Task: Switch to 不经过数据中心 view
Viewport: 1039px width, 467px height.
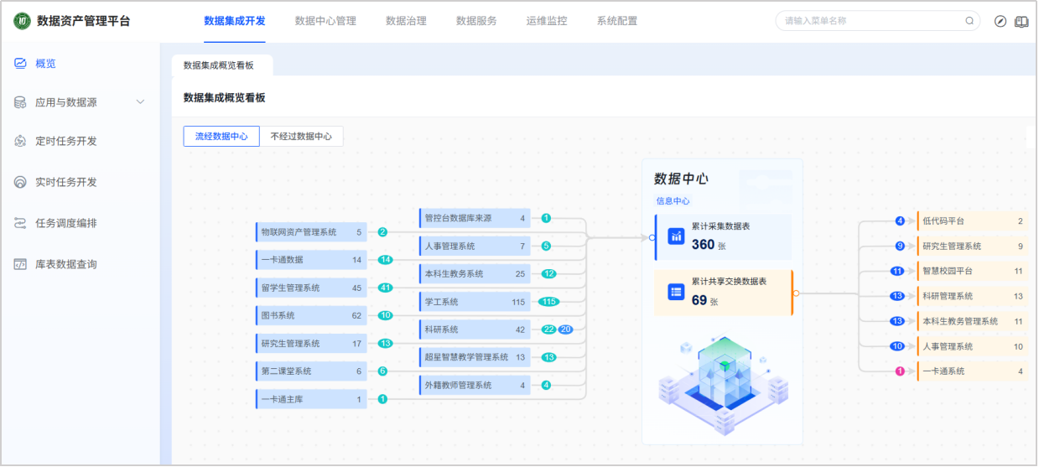Action: pyautogui.click(x=301, y=137)
